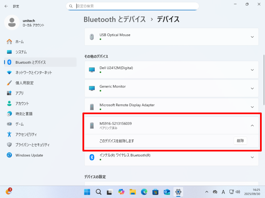Viewport: 265px width, 198px height.
Task: Click the Windows Start button
Action: [x=87, y=192]
